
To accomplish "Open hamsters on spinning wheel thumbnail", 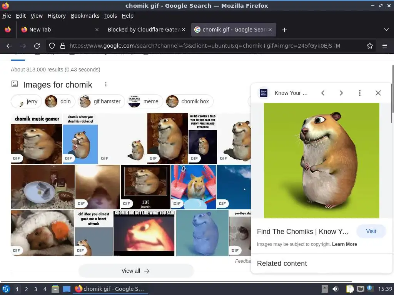I will click(43, 187).
